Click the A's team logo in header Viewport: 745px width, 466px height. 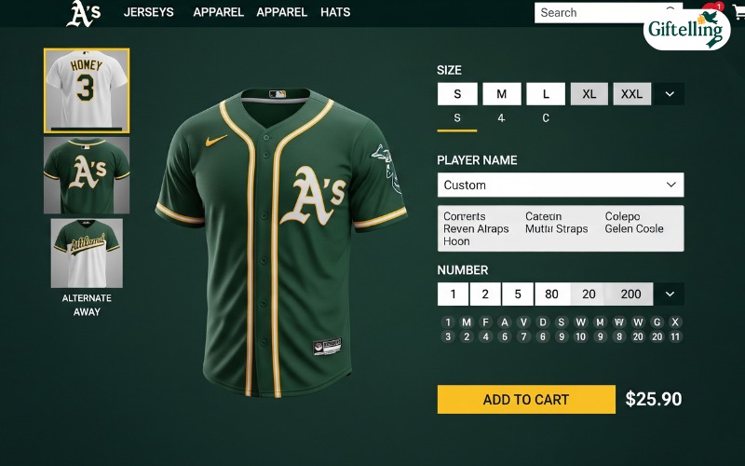point(84,13)
